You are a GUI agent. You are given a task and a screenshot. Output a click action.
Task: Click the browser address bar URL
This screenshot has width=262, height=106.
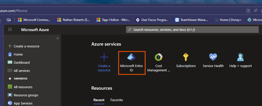[14, 11]
